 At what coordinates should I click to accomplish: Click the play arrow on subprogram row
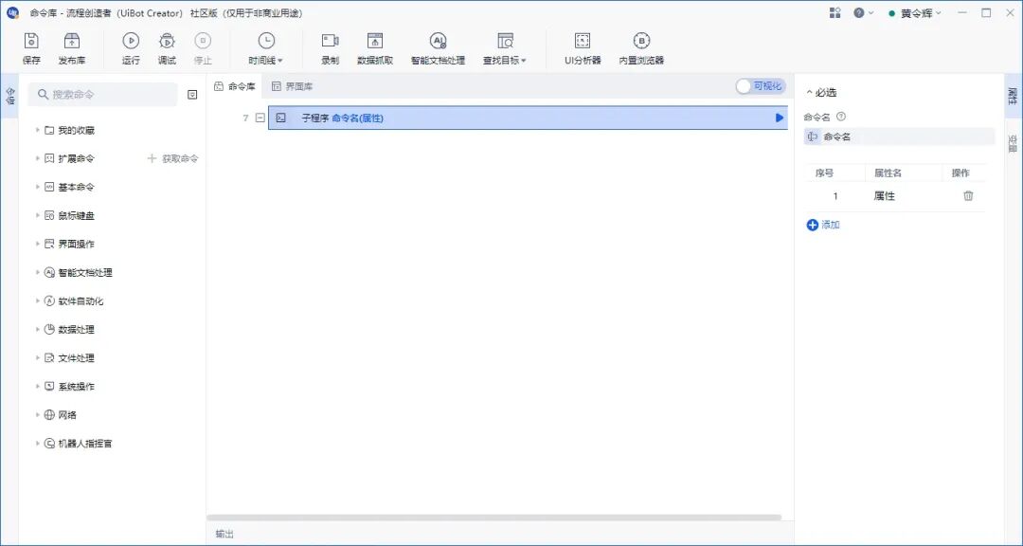[x=779, y=118]
